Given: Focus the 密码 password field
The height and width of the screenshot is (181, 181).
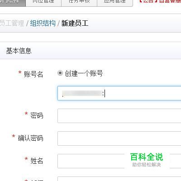Looking at the screenshot, I should click(x=119, y=116).
